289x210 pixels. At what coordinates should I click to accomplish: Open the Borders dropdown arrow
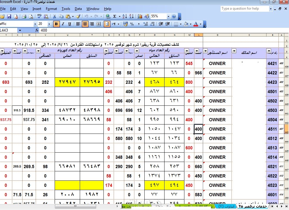point(181,24)
